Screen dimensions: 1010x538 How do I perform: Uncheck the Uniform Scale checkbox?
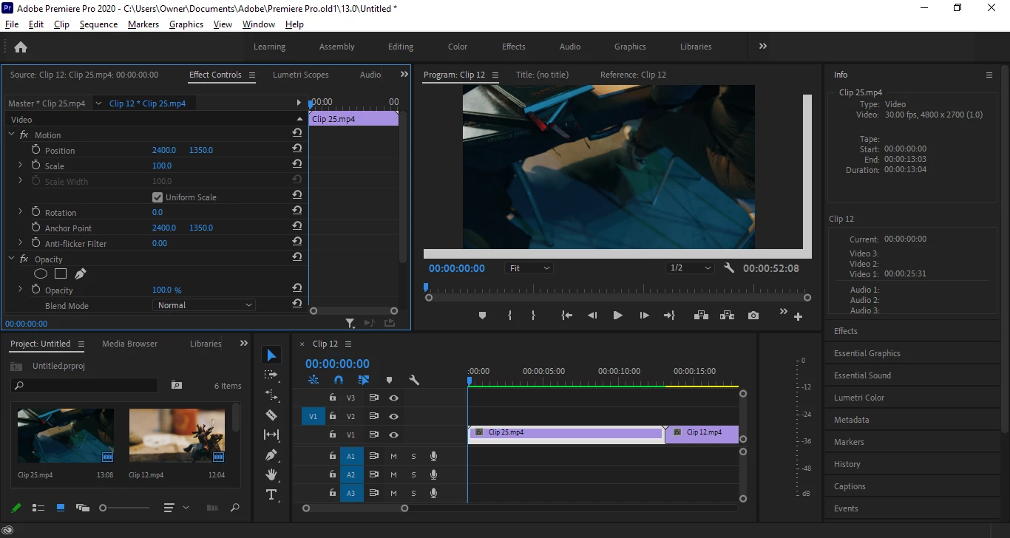pyautogui.click(x=157, y=197)
